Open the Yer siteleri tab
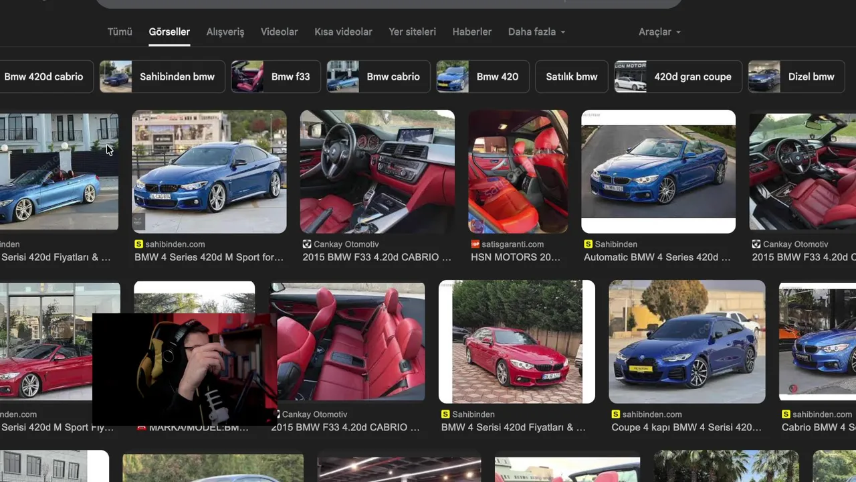The height and width of the screenshot is (482, 856). pos(412,31)
